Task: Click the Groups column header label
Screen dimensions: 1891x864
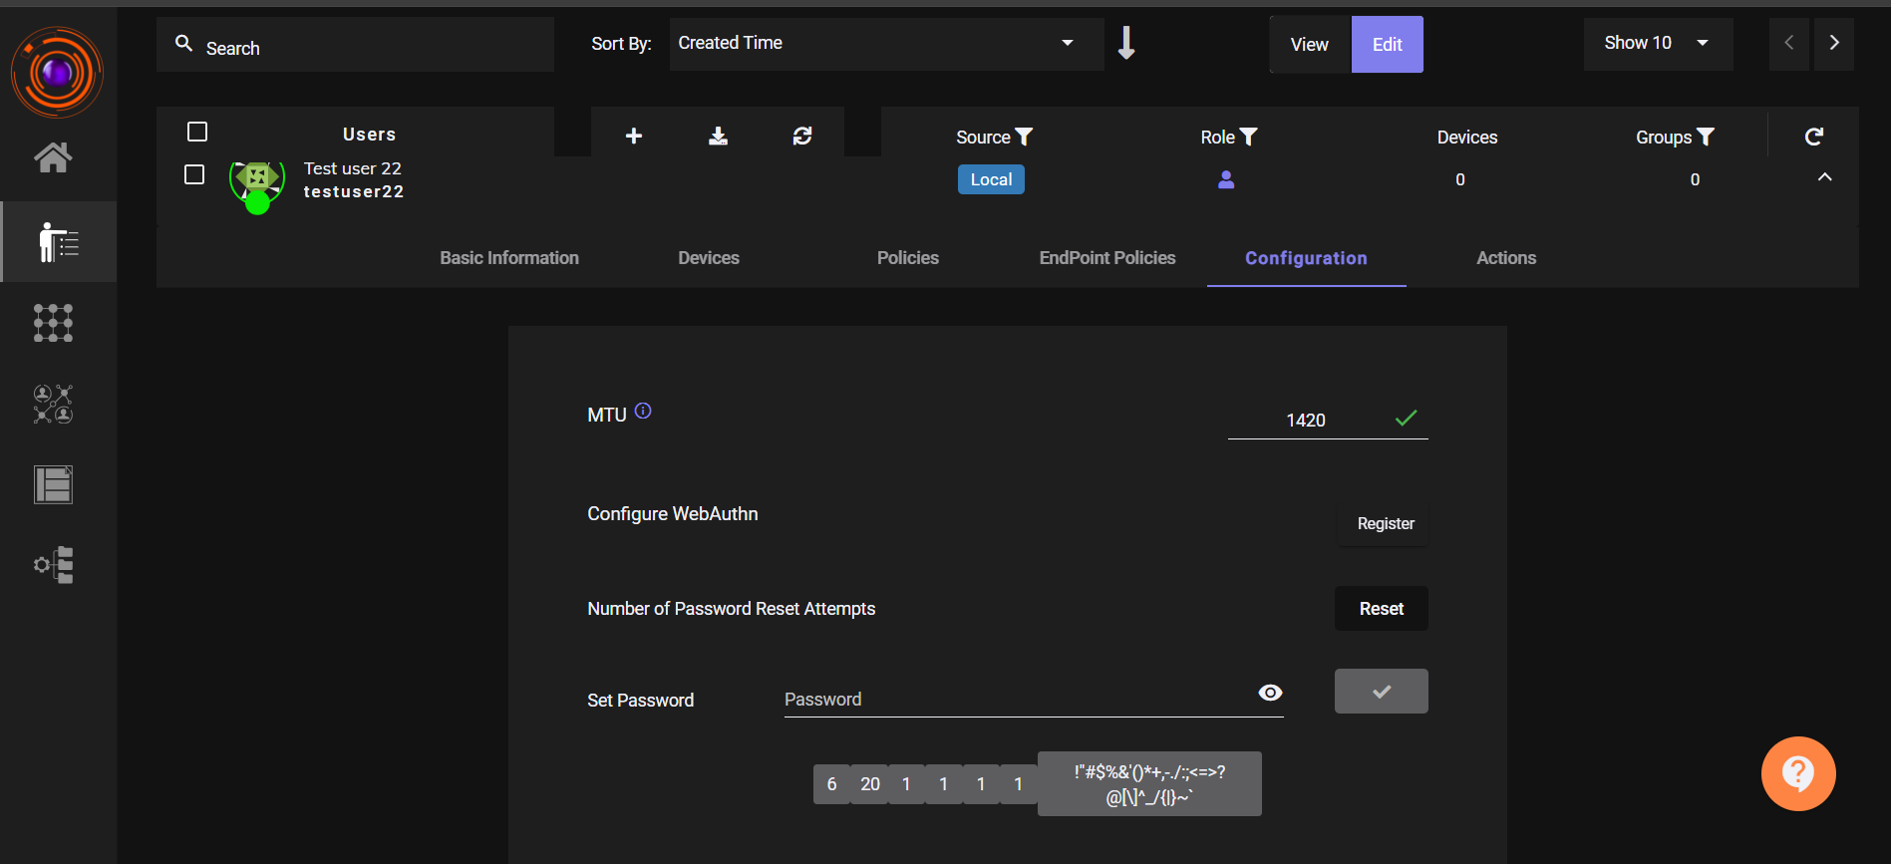Action: 1664,138
